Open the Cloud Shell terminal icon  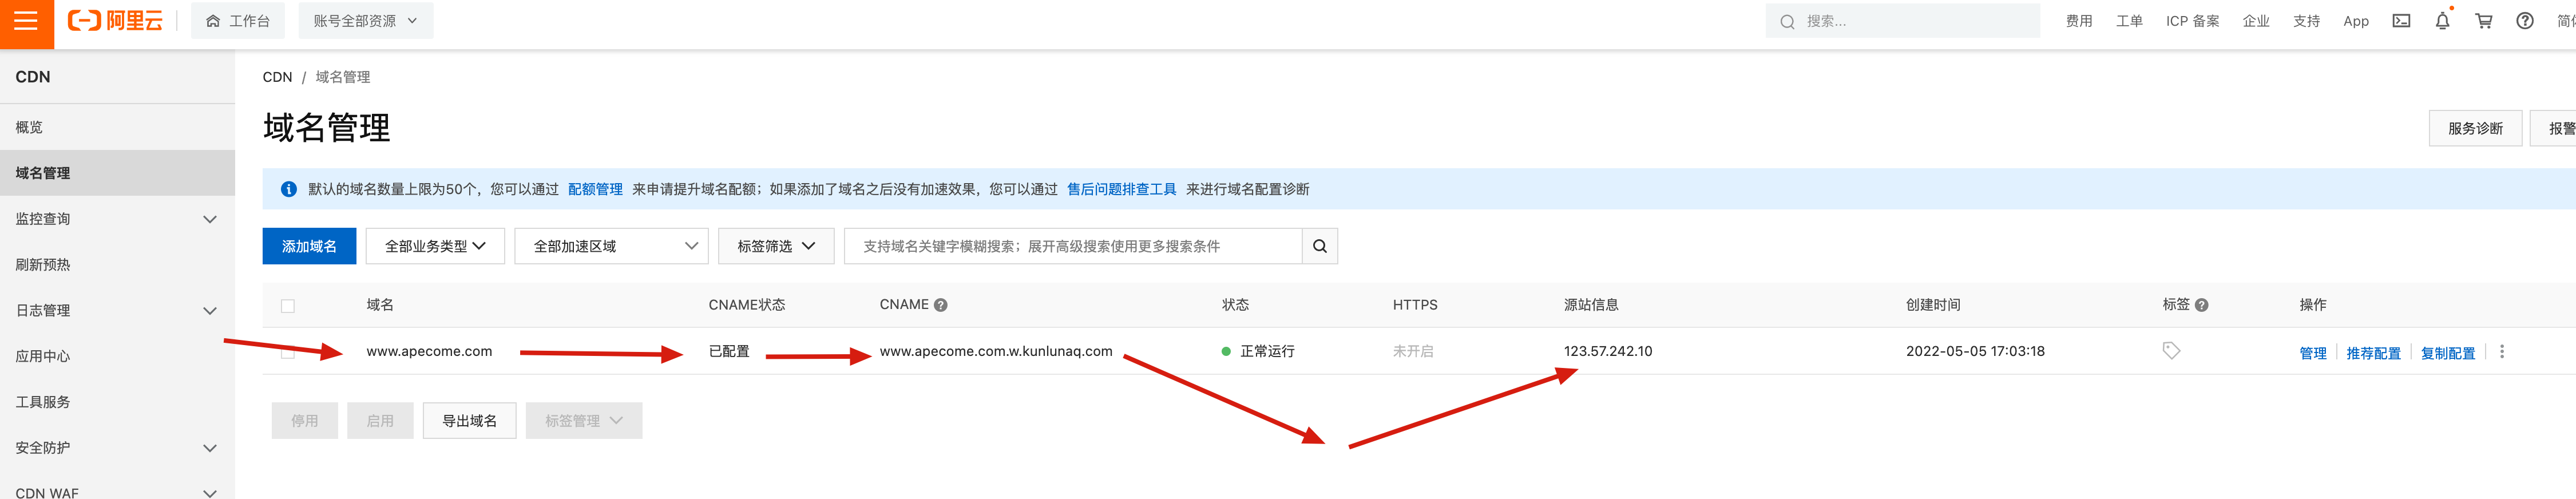click(2400, 21)
